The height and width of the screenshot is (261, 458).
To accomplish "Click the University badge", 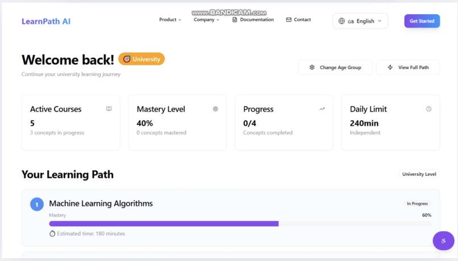I will (x=141, y=59).
